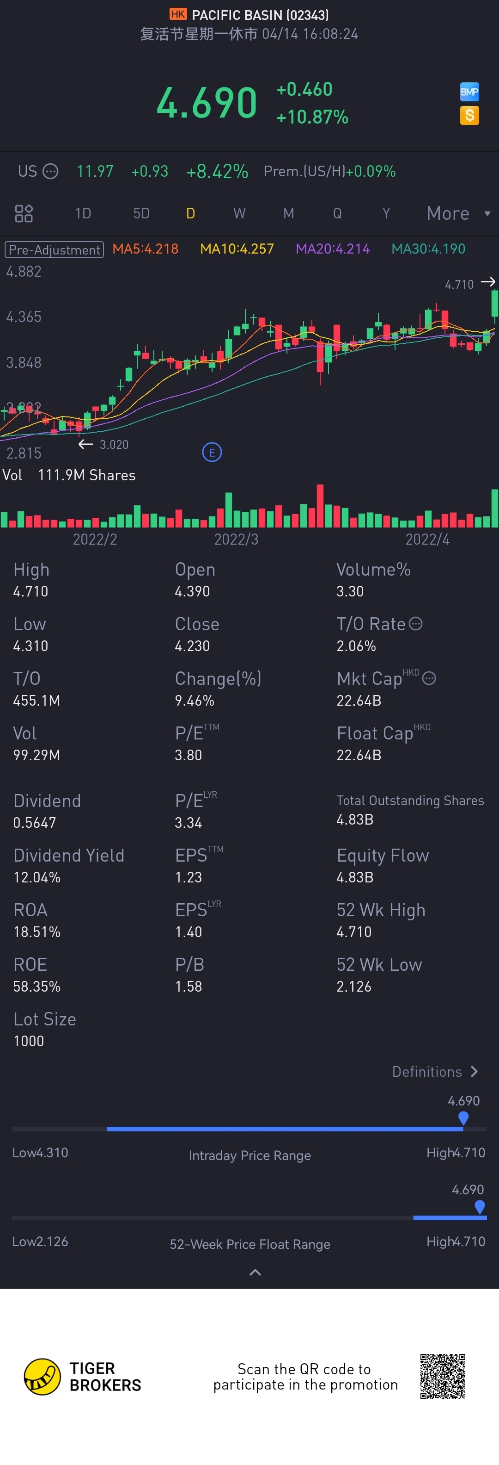Select the M monthly chart tab

pyautogui.click(x=288, y=213)
